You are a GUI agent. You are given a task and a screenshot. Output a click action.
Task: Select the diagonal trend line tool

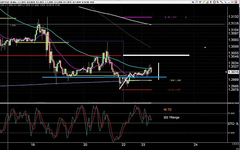click(x=222, y=2)
